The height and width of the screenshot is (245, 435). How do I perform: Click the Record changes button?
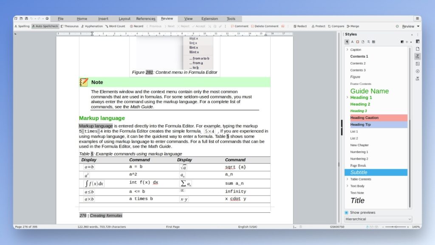click(136, 26)
